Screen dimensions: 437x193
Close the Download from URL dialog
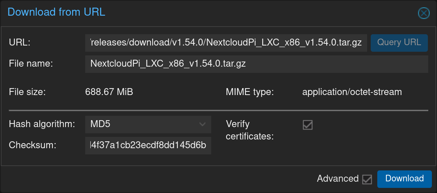[424, 13]
